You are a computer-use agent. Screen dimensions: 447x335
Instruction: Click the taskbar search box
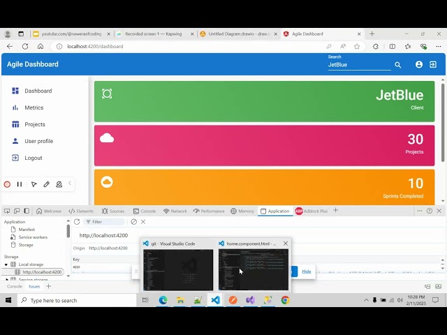point(77,300)
